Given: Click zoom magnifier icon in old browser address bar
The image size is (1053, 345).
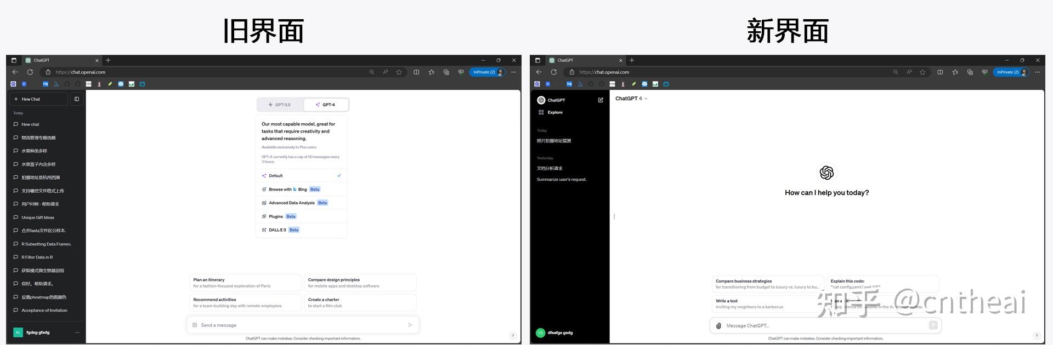Looking at the screenshot, I should 372,72.
